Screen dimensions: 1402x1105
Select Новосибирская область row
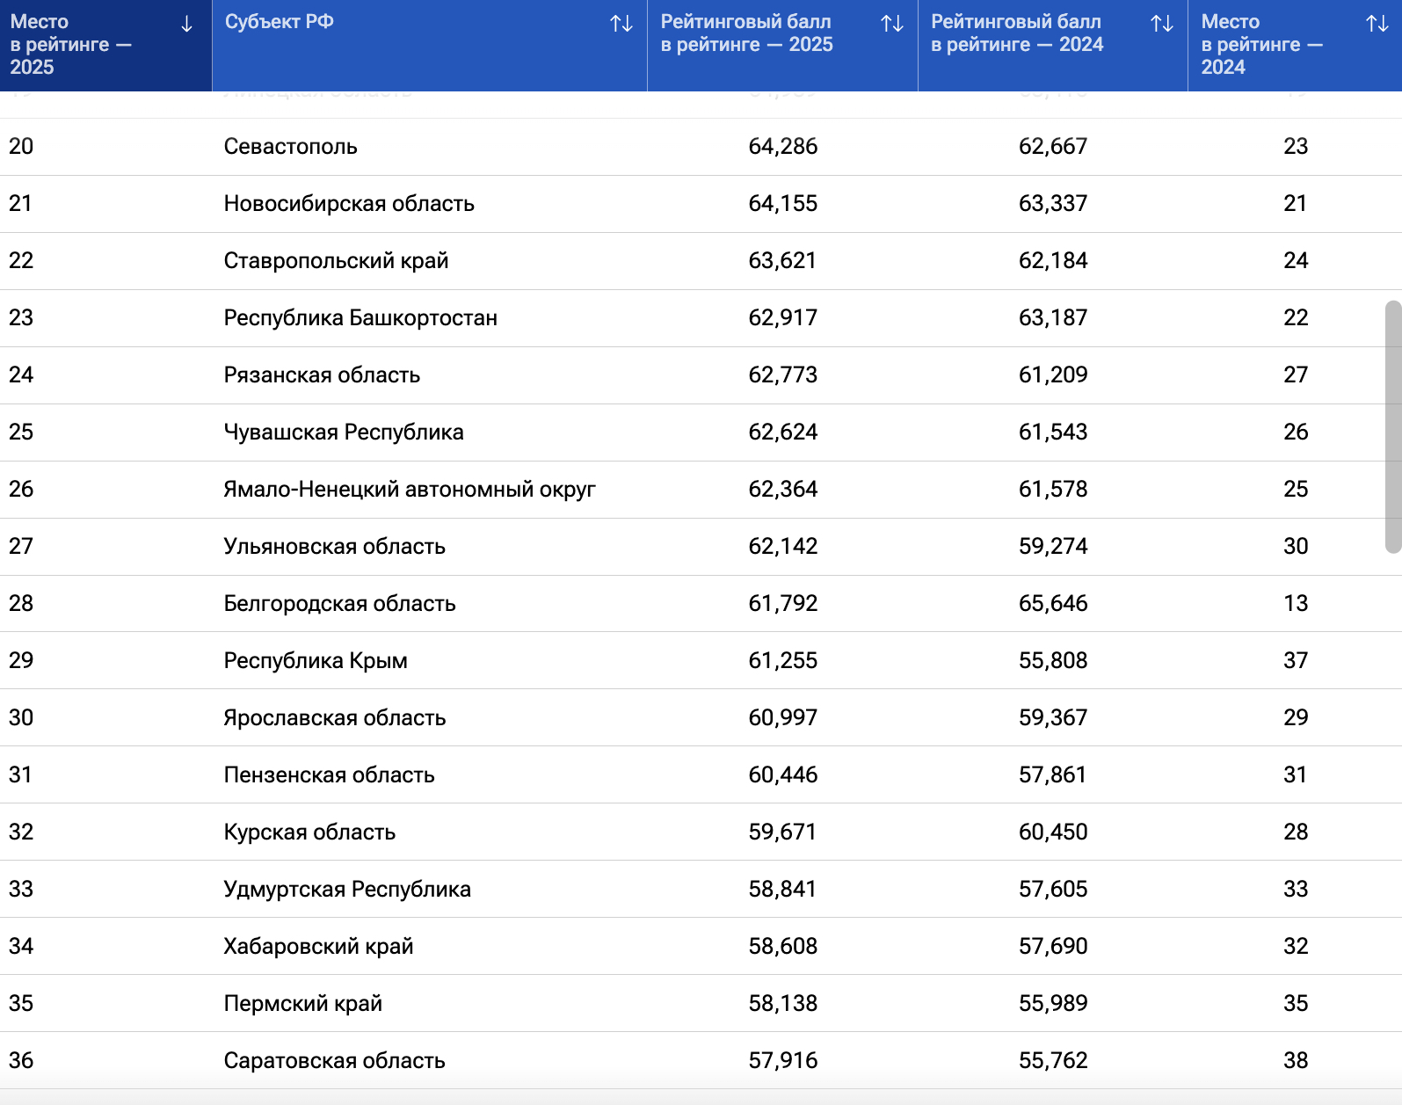pos(349,204)
